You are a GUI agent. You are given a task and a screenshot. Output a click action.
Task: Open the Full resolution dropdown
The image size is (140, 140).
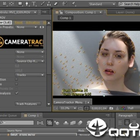[133, 108]
